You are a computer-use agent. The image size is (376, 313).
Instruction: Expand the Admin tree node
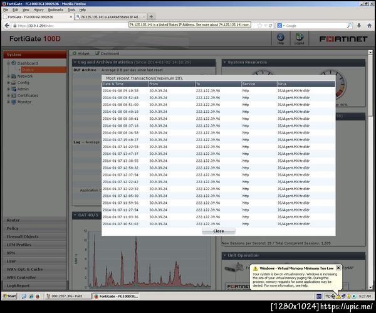tap(8, 89)
